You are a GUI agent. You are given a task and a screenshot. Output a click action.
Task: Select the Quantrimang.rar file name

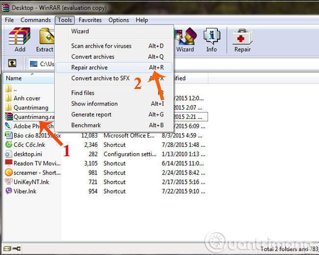[x=34, y=117]
